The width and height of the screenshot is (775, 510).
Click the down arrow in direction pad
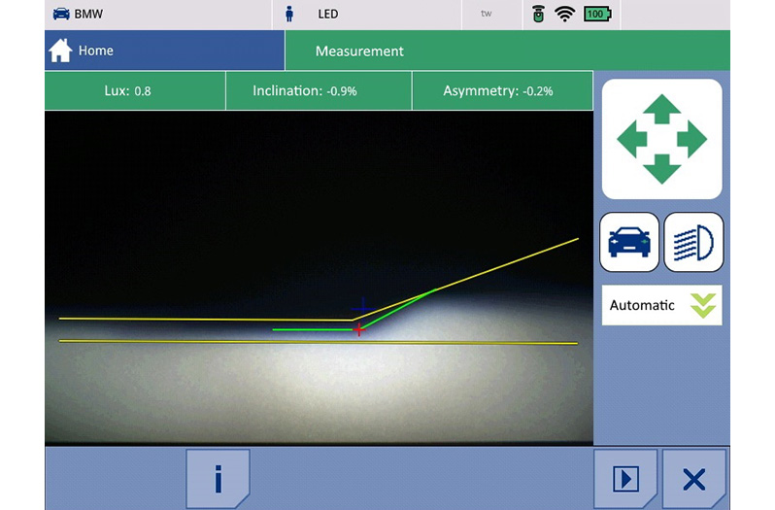[x=661, y=169]
